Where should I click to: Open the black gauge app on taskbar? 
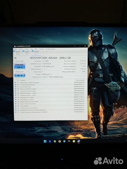pos(69,141)
